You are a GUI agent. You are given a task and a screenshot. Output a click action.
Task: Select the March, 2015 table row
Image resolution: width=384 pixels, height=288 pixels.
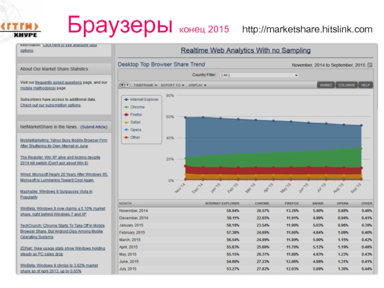coord(246,240)
